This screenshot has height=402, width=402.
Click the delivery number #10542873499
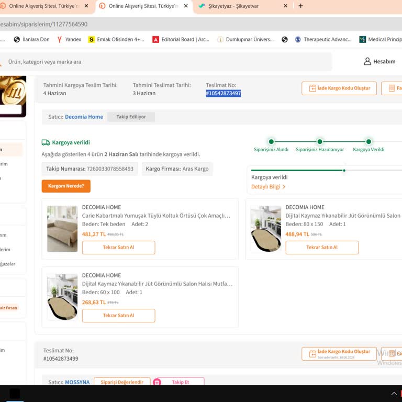tap(61, 359)
